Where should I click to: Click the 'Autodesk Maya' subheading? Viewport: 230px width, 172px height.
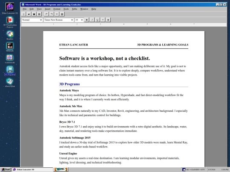(69, 90)
